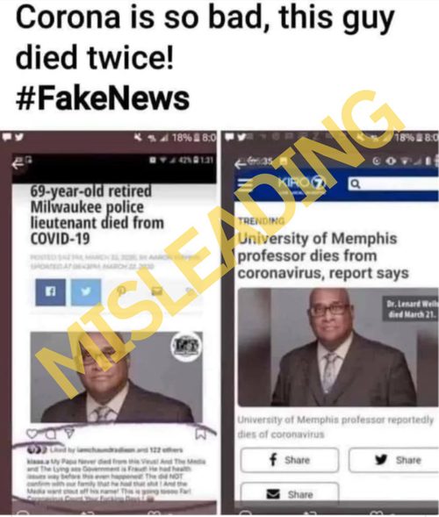Click the envelope email Share button
Screen dimensions: 439x517
click(x=290, y=494)
